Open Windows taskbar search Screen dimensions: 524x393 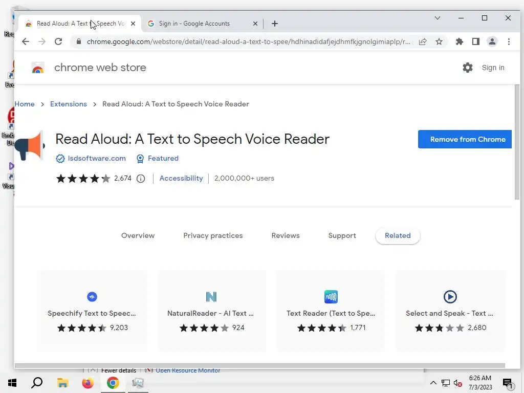pyautogui.click(x=37, y=383)
